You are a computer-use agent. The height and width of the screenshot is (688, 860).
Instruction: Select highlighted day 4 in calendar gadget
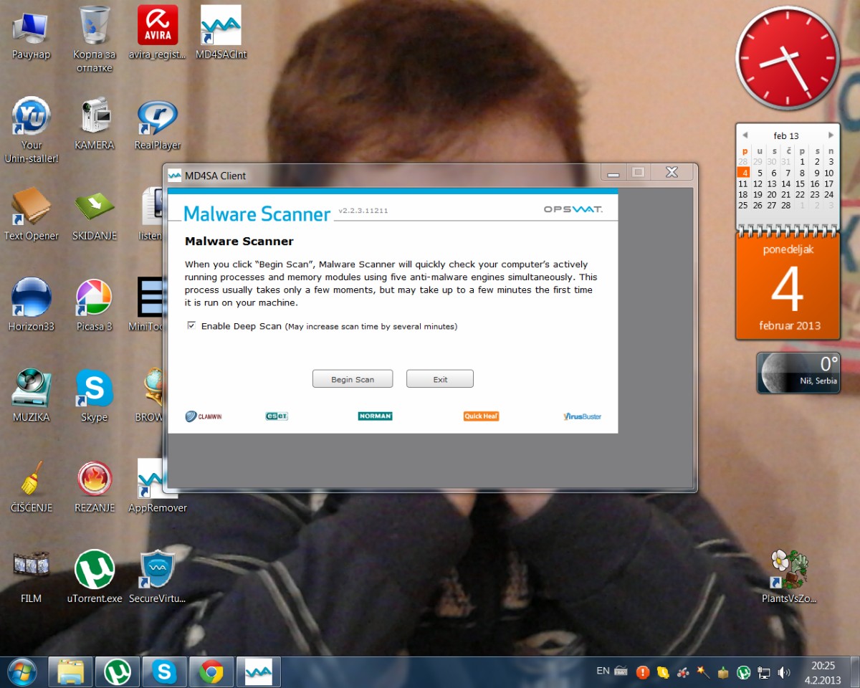(x=745, y=173)
